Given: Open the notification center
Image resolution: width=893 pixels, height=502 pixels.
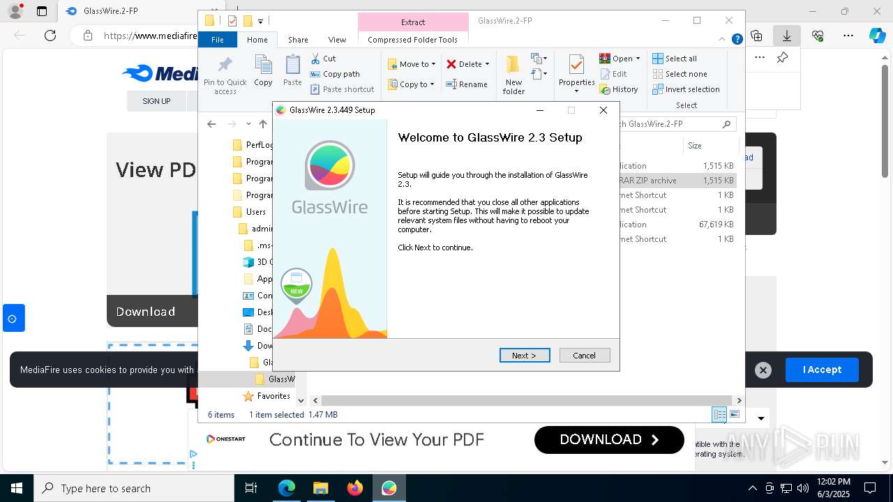Looking at the screenshot, I should 870,488.
